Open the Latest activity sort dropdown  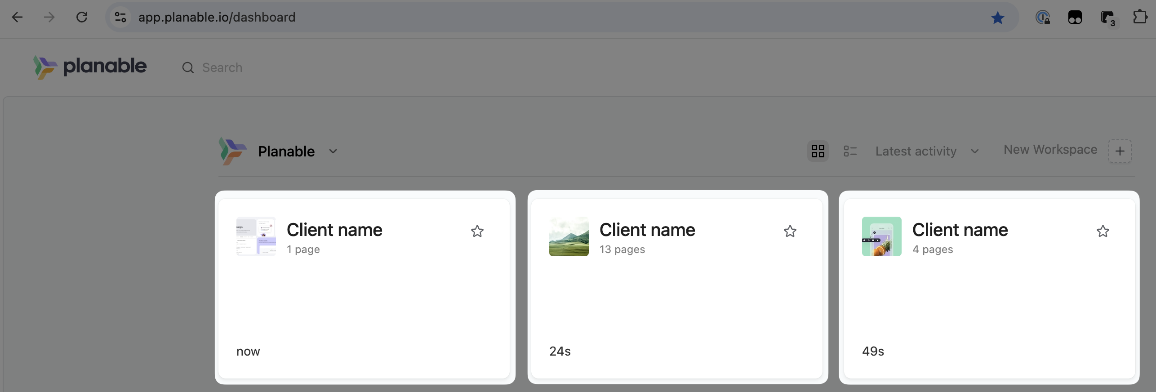pos(927,151)
